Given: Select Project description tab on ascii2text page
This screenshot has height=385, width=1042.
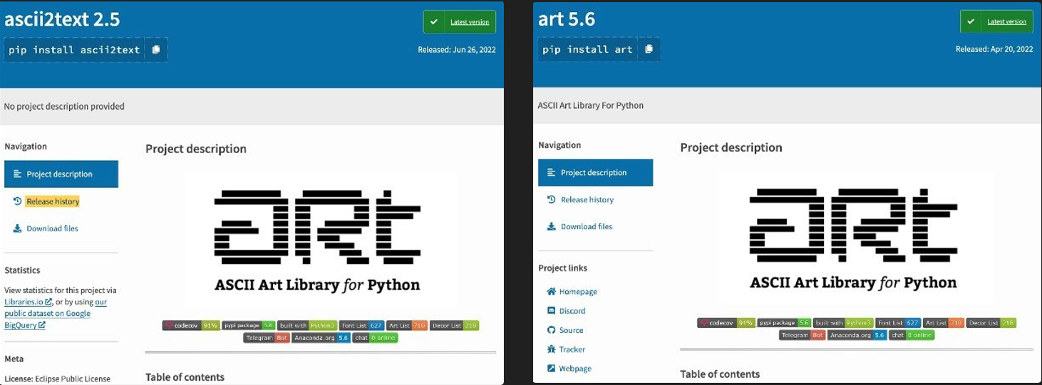Looking at the screenshot, I should pos(61,174).
